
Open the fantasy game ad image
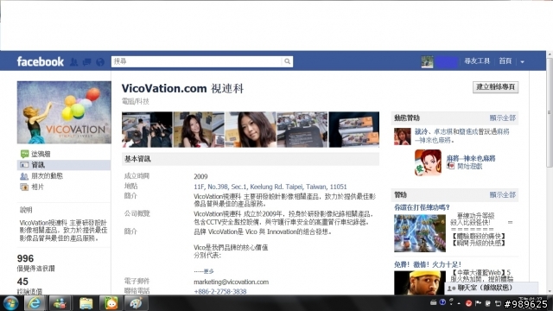(420, 233)
